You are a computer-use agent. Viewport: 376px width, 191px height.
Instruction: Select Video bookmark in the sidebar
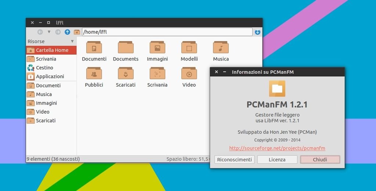click(x=51, y=112)
